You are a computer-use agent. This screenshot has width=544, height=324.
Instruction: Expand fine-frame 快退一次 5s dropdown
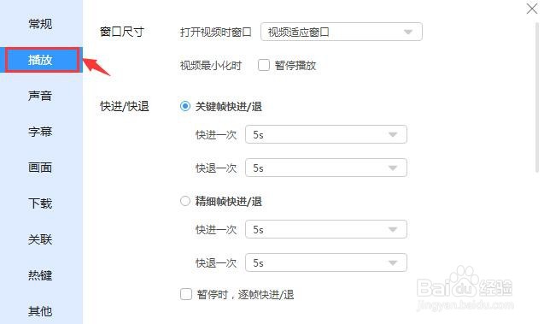[326, 262]
